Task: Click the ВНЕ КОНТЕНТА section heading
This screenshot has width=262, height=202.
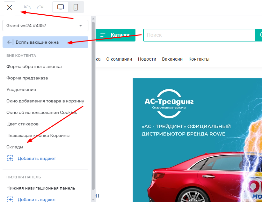Action: pyautogui.click(x=21, y=56)
